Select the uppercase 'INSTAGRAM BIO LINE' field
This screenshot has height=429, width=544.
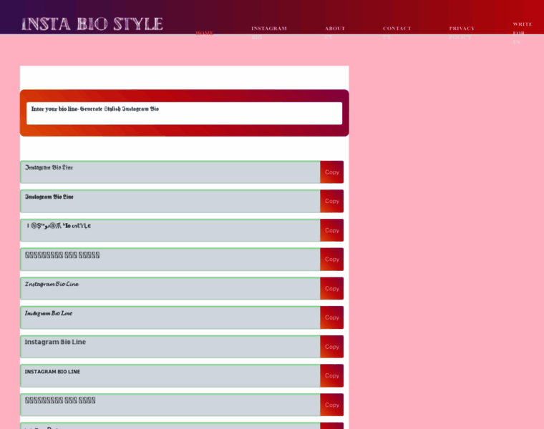(x=170, y=375)
